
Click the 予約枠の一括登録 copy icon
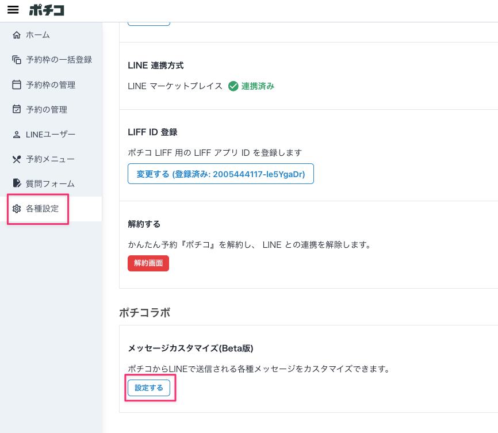[17, 60]
